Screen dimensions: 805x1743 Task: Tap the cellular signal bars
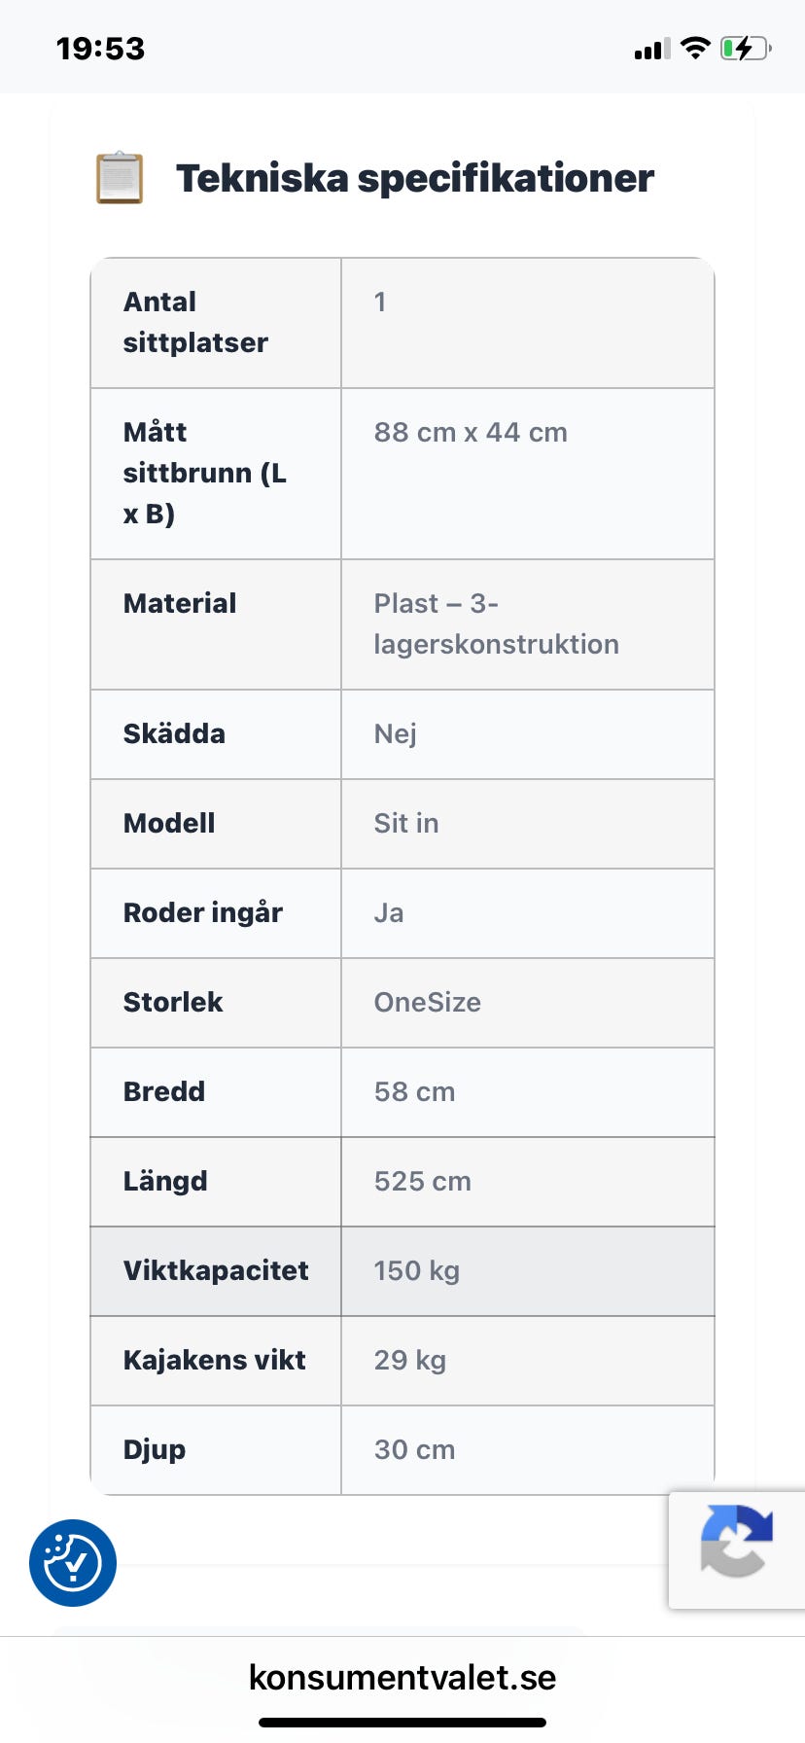pos(652,49)
